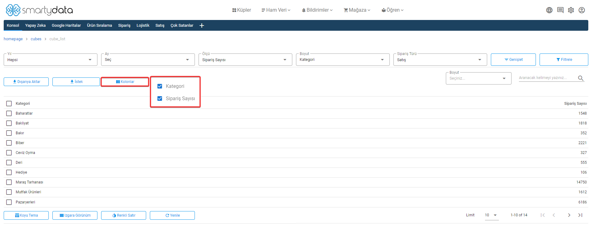This screenshot has height=228, width=592.
Task: Go to homepage breadcrumb link
Action: (13, 39)
